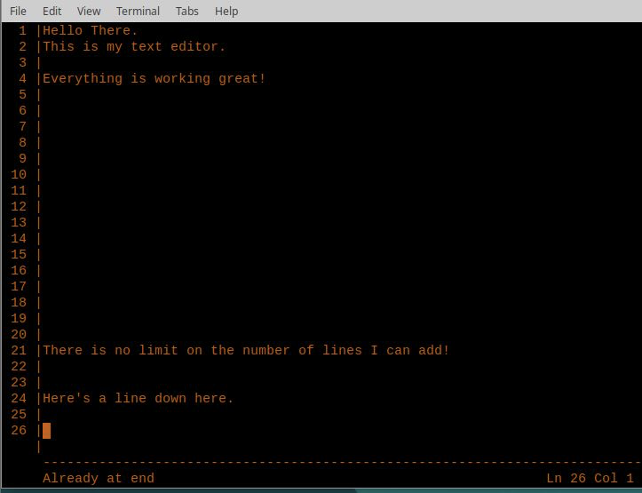Open the View menu
This screenshot has height=493, width=642.
pyautogui.click(x=89, y=11)
